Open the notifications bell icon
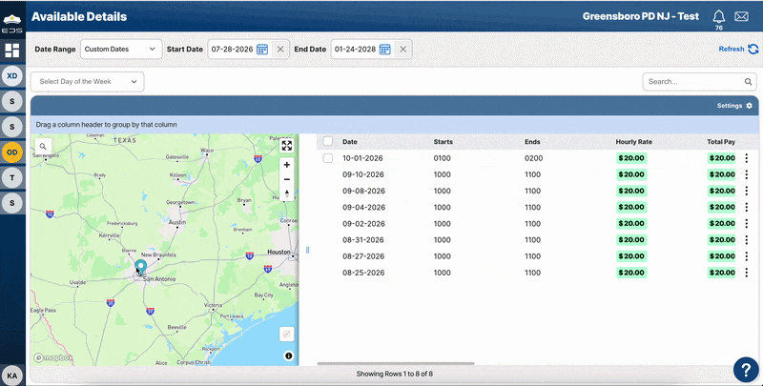Viewport: 763px width, 386px height. tap(719, 16)
